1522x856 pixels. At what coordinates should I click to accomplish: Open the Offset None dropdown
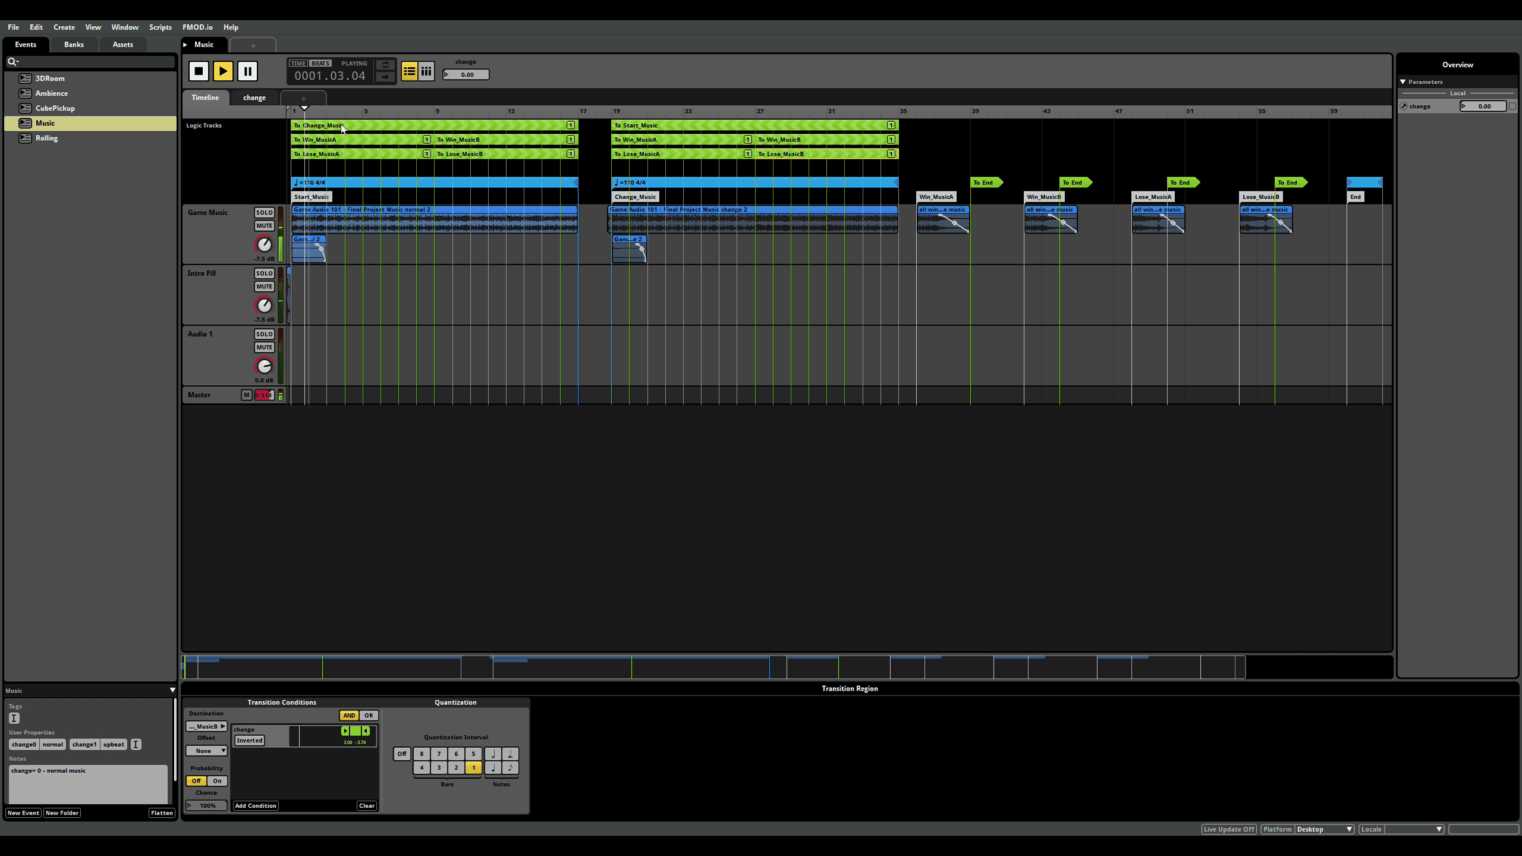pyautogui.click(x=206, y=751)
